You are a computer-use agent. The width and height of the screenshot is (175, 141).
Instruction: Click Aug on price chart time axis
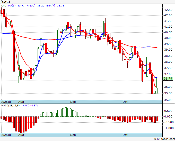pos(21,102)
